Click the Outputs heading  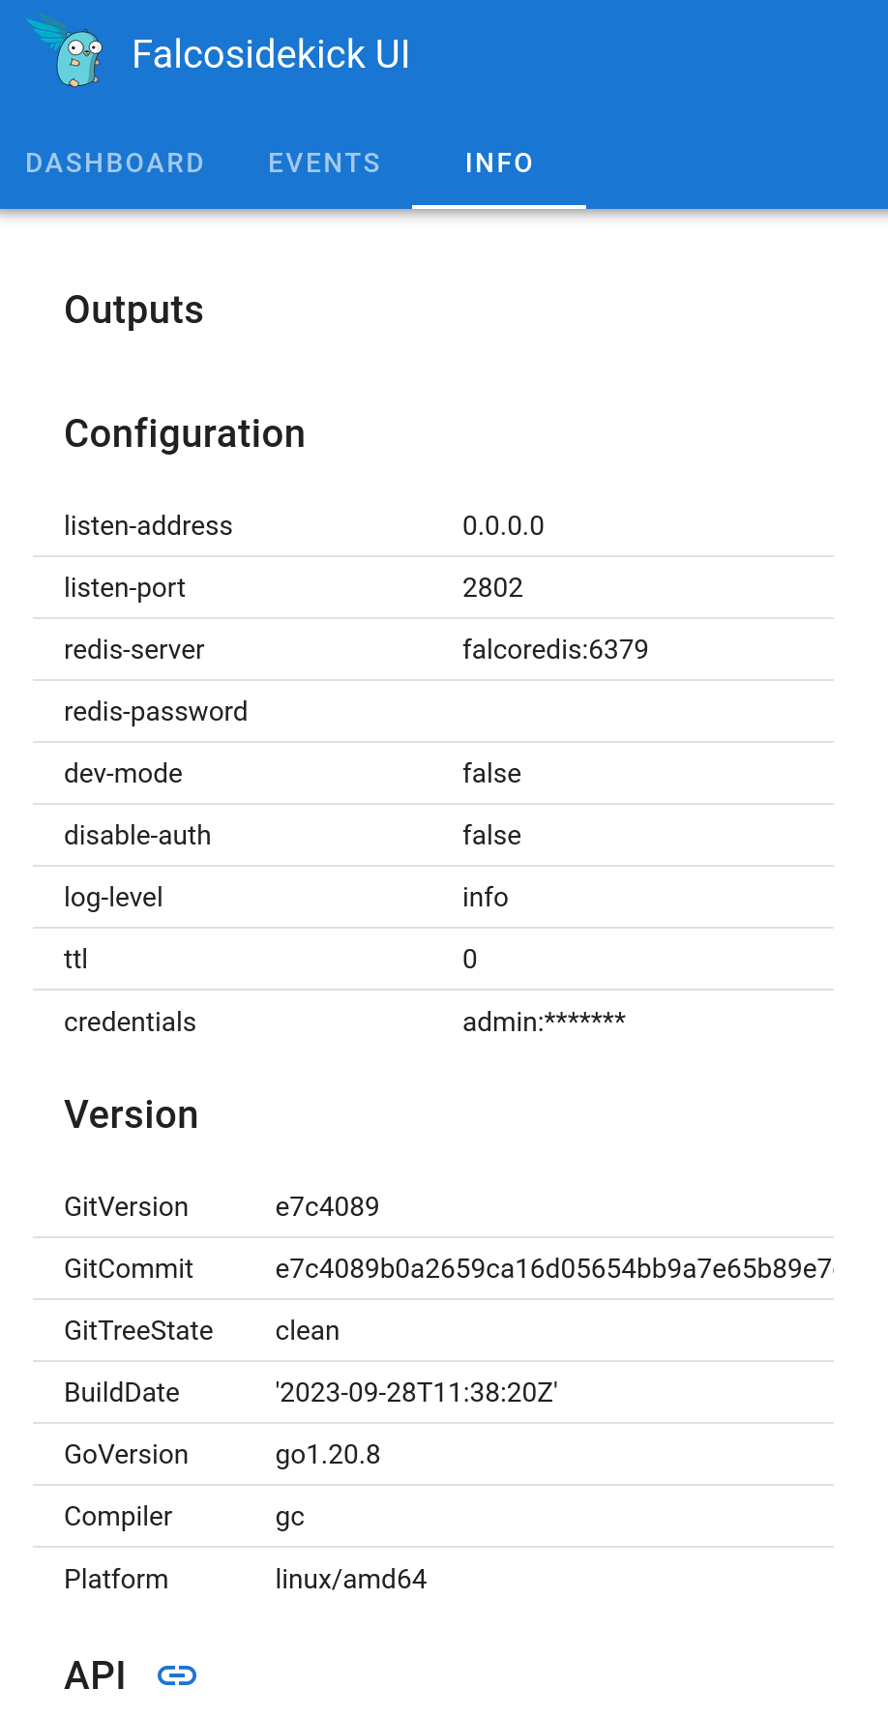[x=133, y=310]
